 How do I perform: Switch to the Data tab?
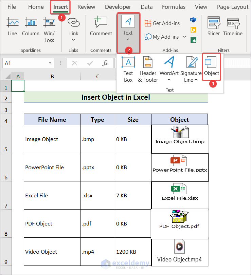click(x=146, y=7)
